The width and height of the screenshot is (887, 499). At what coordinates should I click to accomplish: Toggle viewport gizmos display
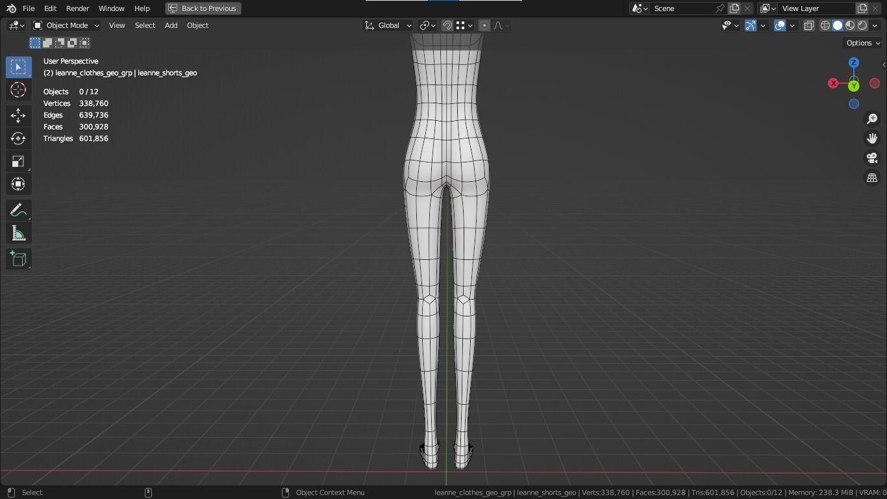[751, 25]
